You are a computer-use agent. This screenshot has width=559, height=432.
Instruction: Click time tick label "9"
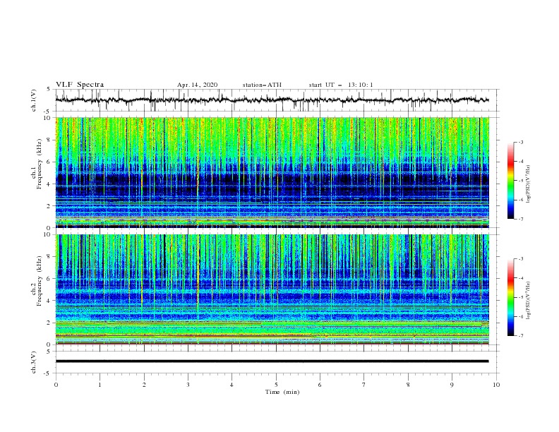click(452, 385)
